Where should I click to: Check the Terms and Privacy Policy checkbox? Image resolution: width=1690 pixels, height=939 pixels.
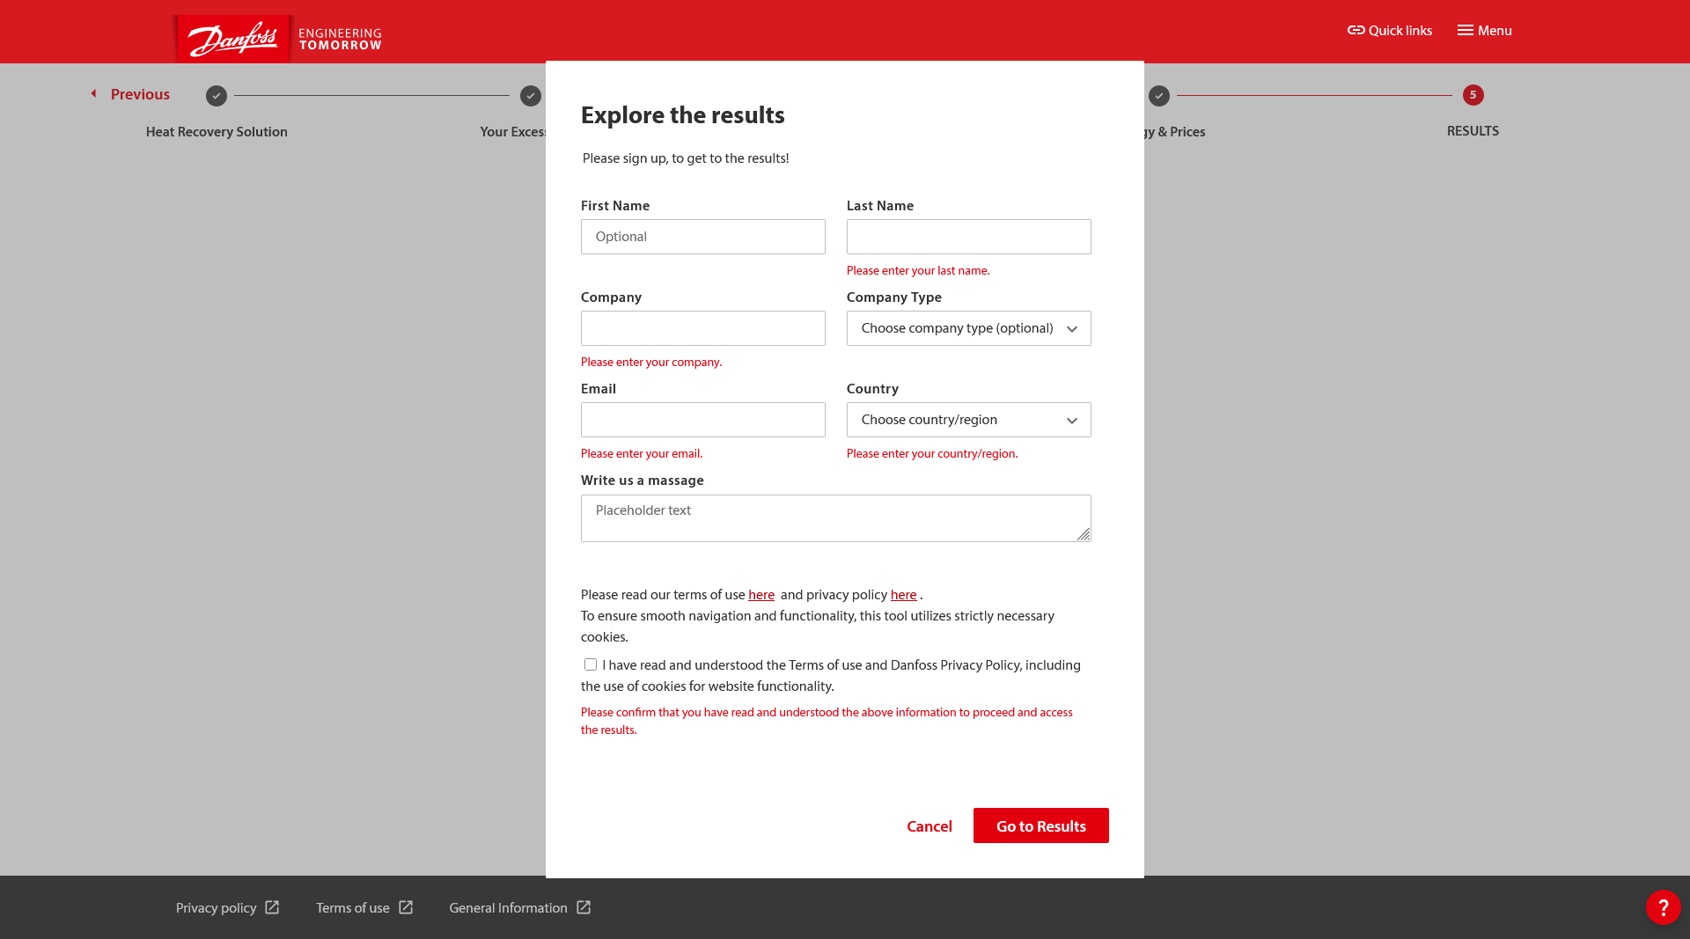[x=591, y=664]
